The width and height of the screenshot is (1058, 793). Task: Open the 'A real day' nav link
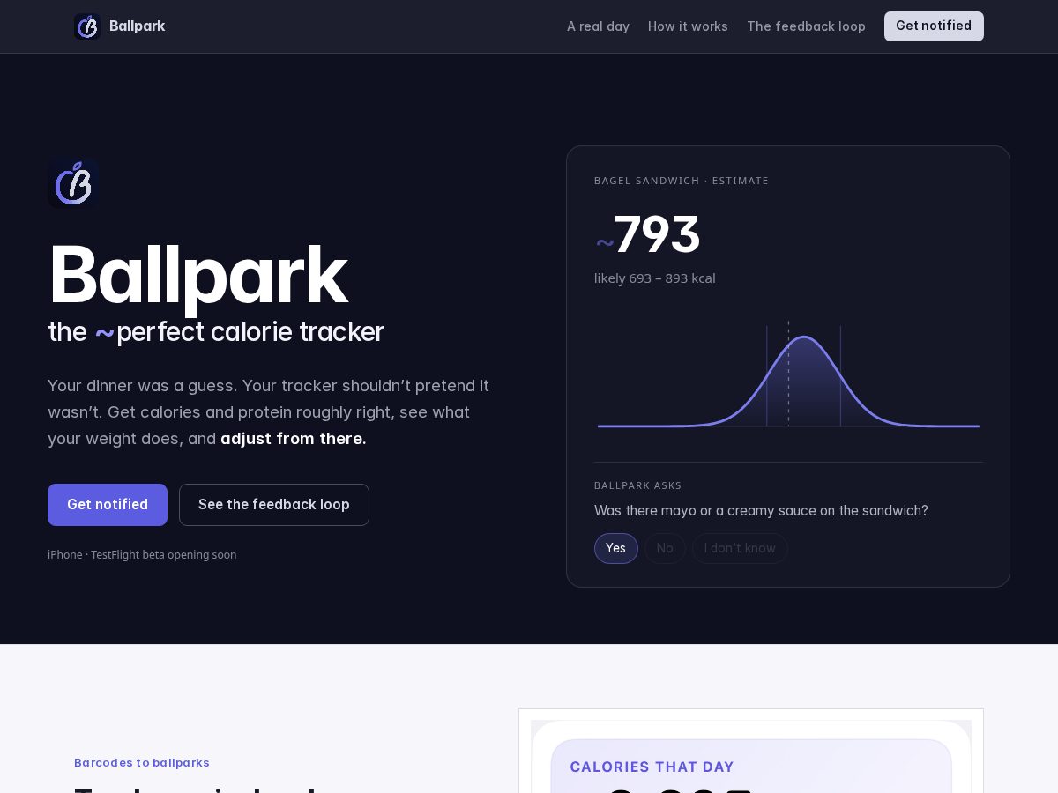[x=598, y=26]
